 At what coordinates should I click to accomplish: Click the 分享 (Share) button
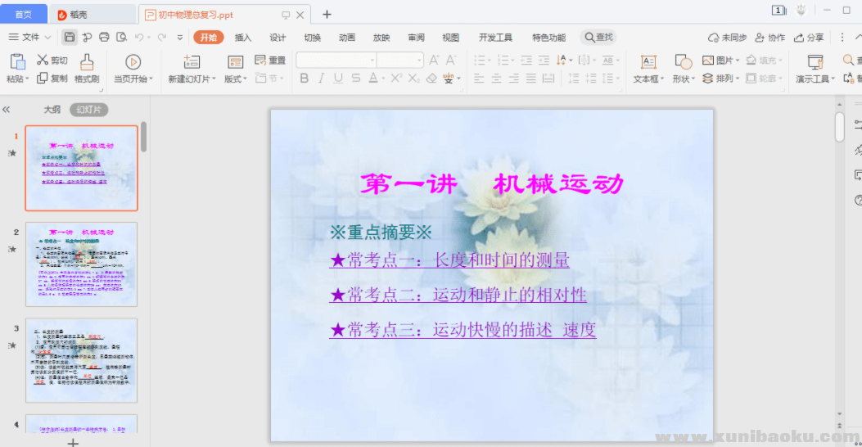(x=809, y=38)
